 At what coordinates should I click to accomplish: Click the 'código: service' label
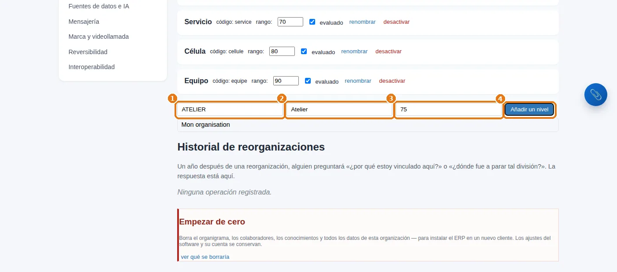(x=234, y=22)
